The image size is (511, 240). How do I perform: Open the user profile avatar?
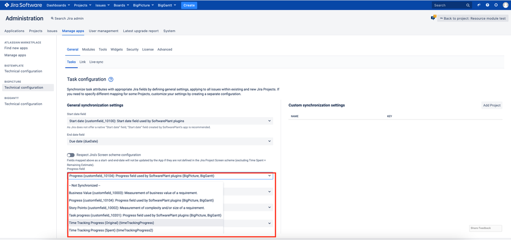pos(505,5)
